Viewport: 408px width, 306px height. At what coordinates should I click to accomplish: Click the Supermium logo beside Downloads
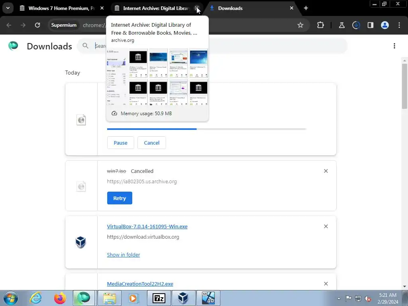click(13, 46)
